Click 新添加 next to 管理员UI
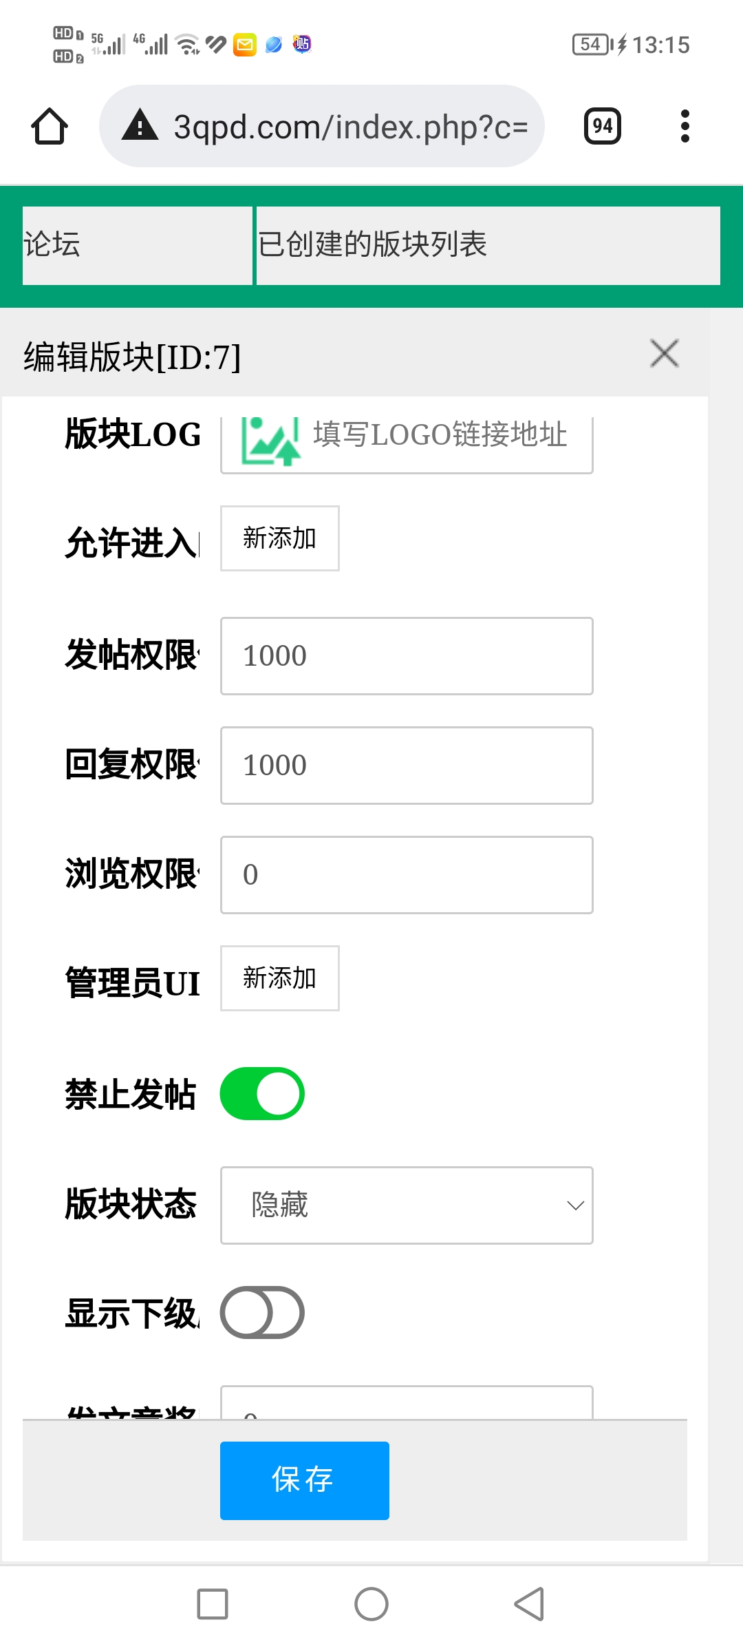This screenshot has height=1644, width=743. [280, 978]
